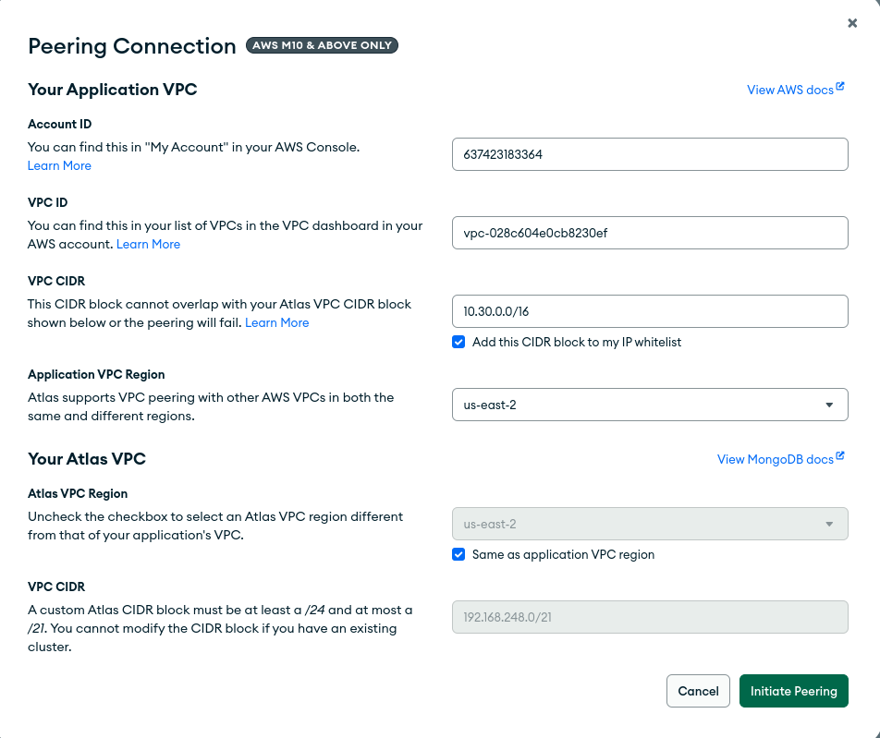Click the AWS M10 & ABOVE ONLY badge
Screen dimensions: 880x738
[x=322, y=45]
